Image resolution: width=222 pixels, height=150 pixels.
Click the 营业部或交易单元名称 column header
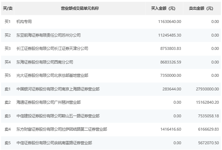pyautogui.click(x=80, y=8)
